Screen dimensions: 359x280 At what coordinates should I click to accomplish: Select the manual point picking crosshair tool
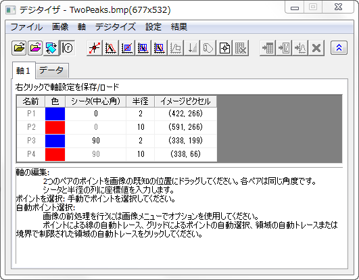tap(95, 48)
